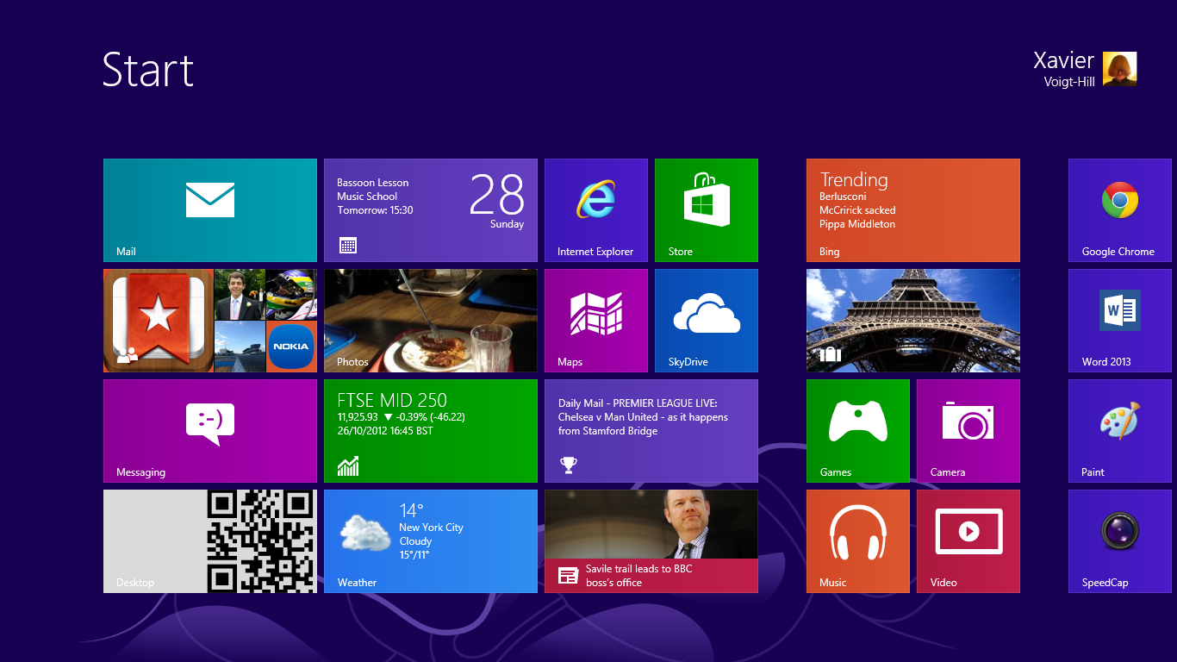This screenshot has height=662, width=1177.
Task: Open the Maps app tile
Action: pos(595,320)
